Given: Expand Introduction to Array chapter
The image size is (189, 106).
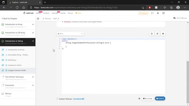Looking at the screenshot, I should tap(33, 24).
